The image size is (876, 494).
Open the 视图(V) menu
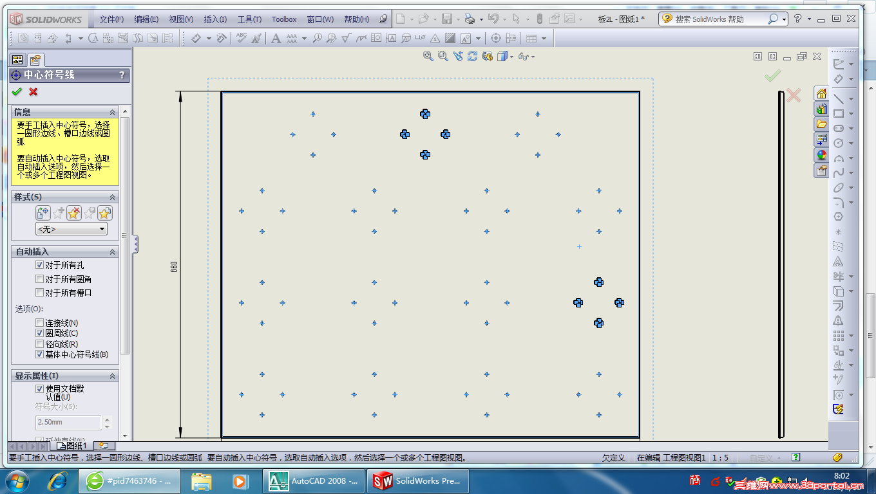[x=181, y=19]
